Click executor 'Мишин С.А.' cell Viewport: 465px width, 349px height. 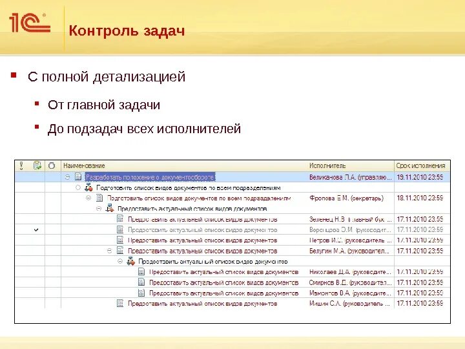(349, 304)
